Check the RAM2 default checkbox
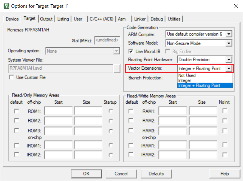The image size is (243, 181). (131, 121)
